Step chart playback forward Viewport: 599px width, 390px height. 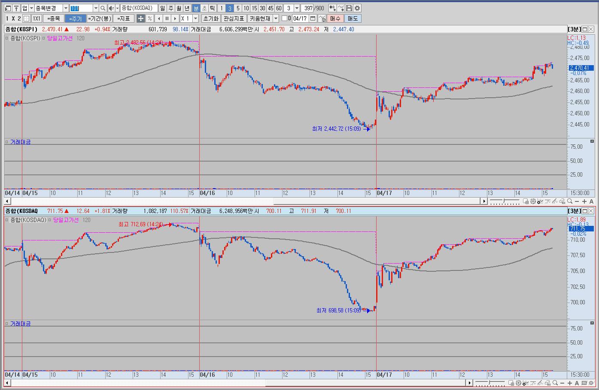(x=175, y=18)
